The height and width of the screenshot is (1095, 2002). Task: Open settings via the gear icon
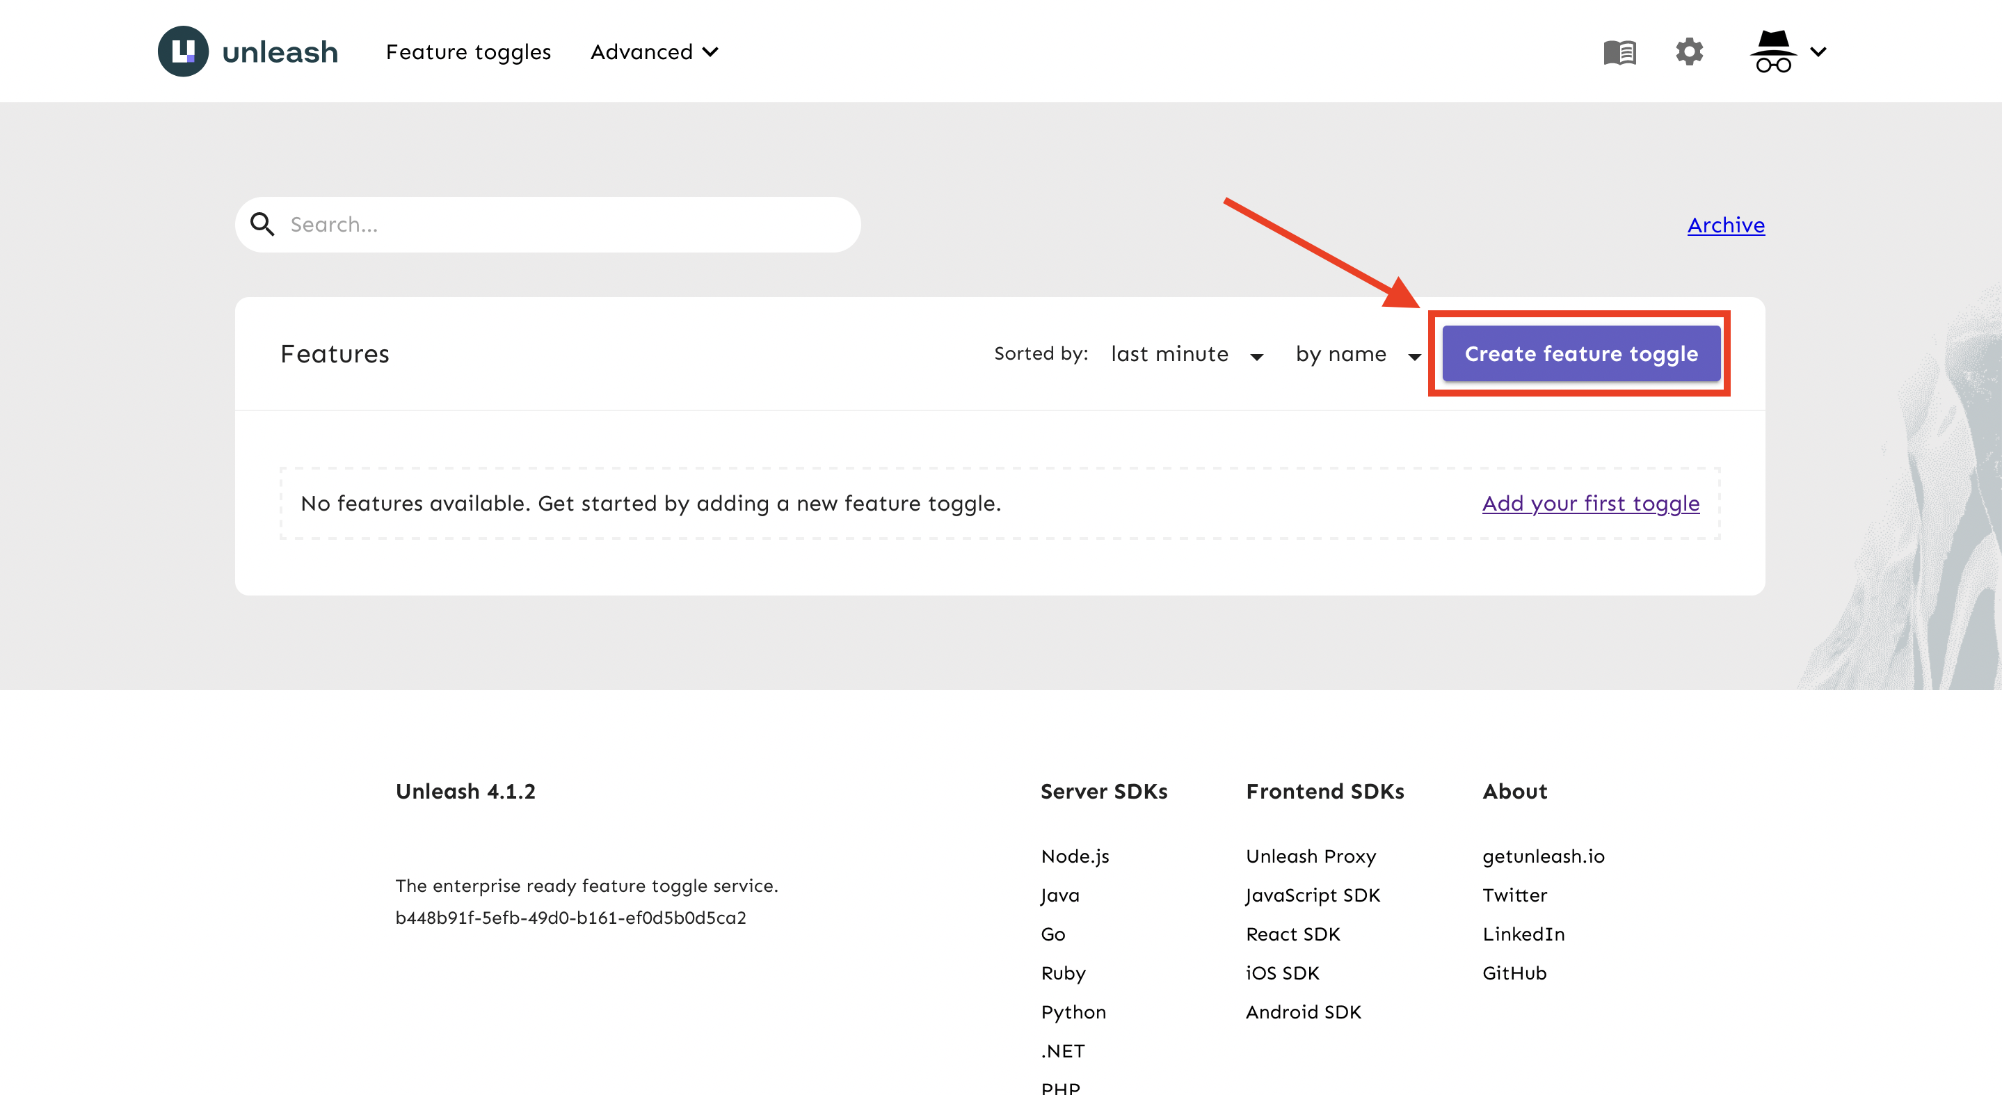[1689, 52]
